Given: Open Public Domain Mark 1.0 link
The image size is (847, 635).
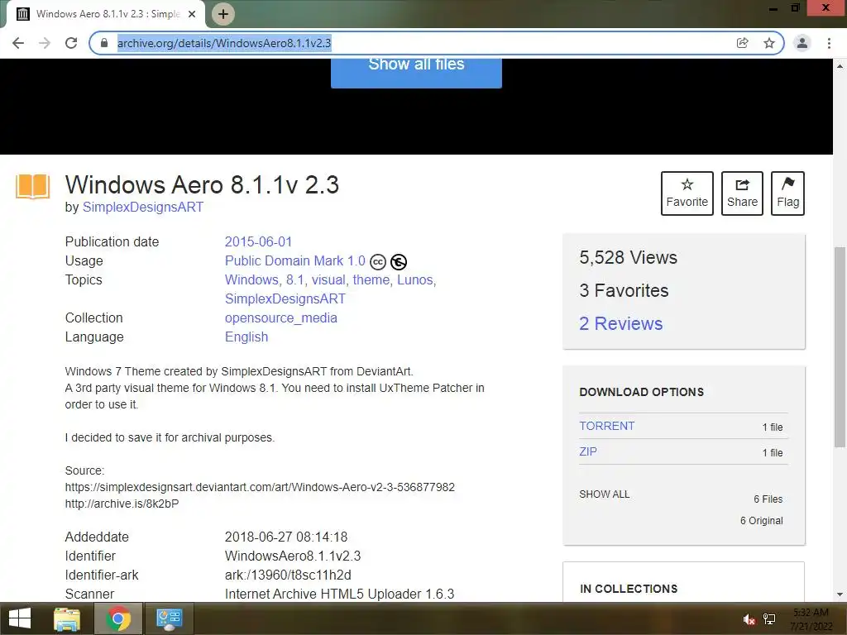Looking at the screenshot, I should [x=295, y=260].
